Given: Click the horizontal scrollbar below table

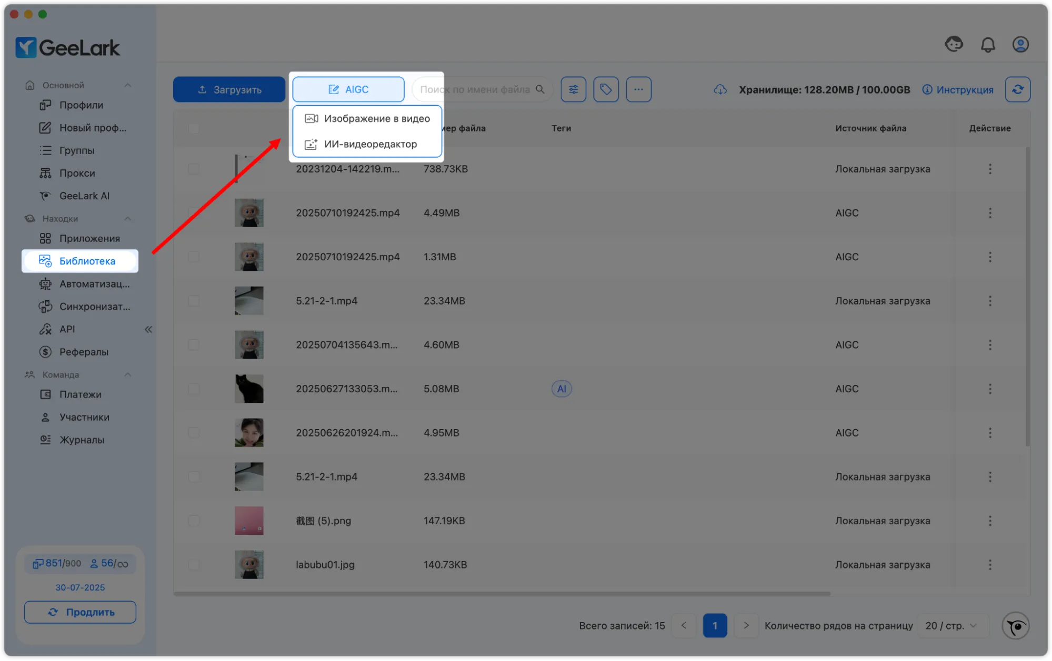Looking at the screenshot, I should (501, 594).
